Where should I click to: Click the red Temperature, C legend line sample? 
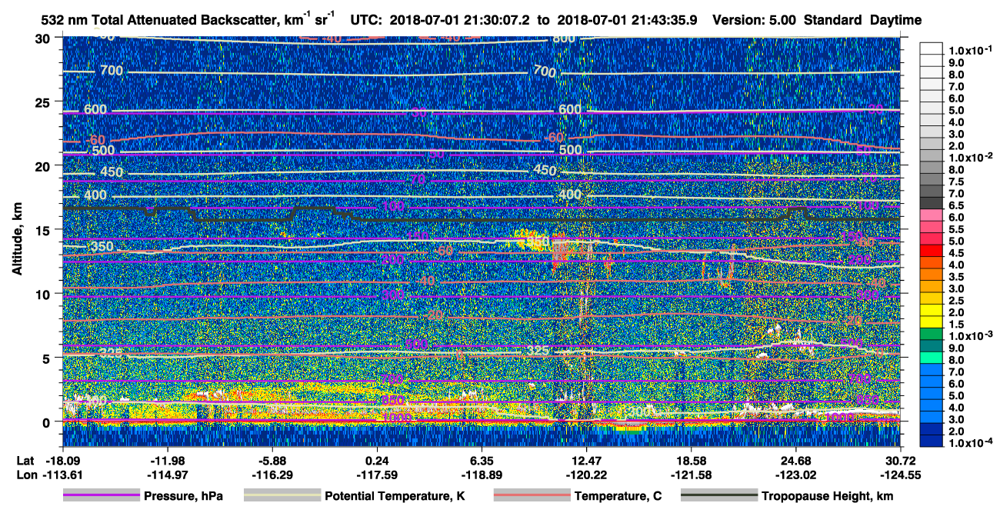click(x=532, y=496)
